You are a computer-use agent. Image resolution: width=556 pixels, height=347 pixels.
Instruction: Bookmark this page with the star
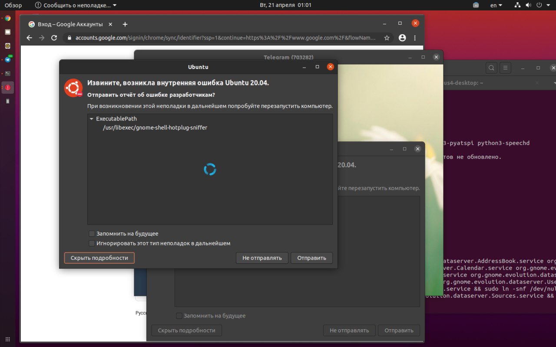386,38
